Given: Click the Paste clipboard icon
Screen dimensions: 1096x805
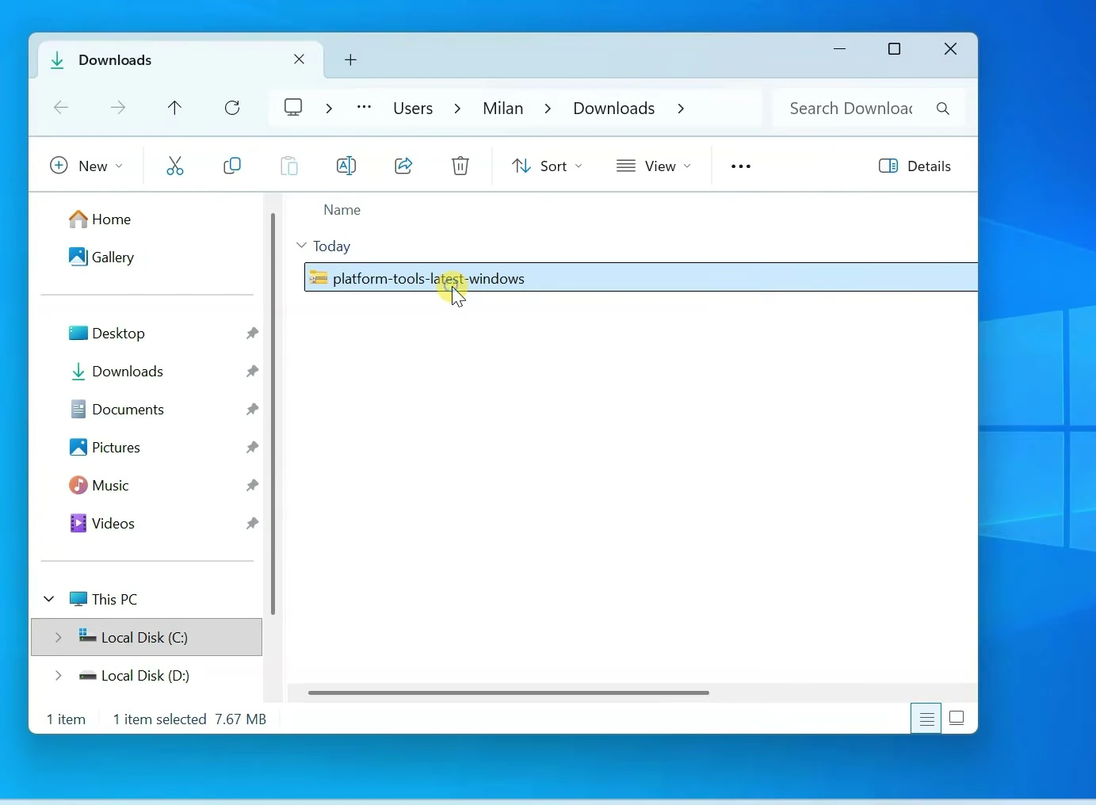Looking at the screenshot, I should click(x=289, y=166).
